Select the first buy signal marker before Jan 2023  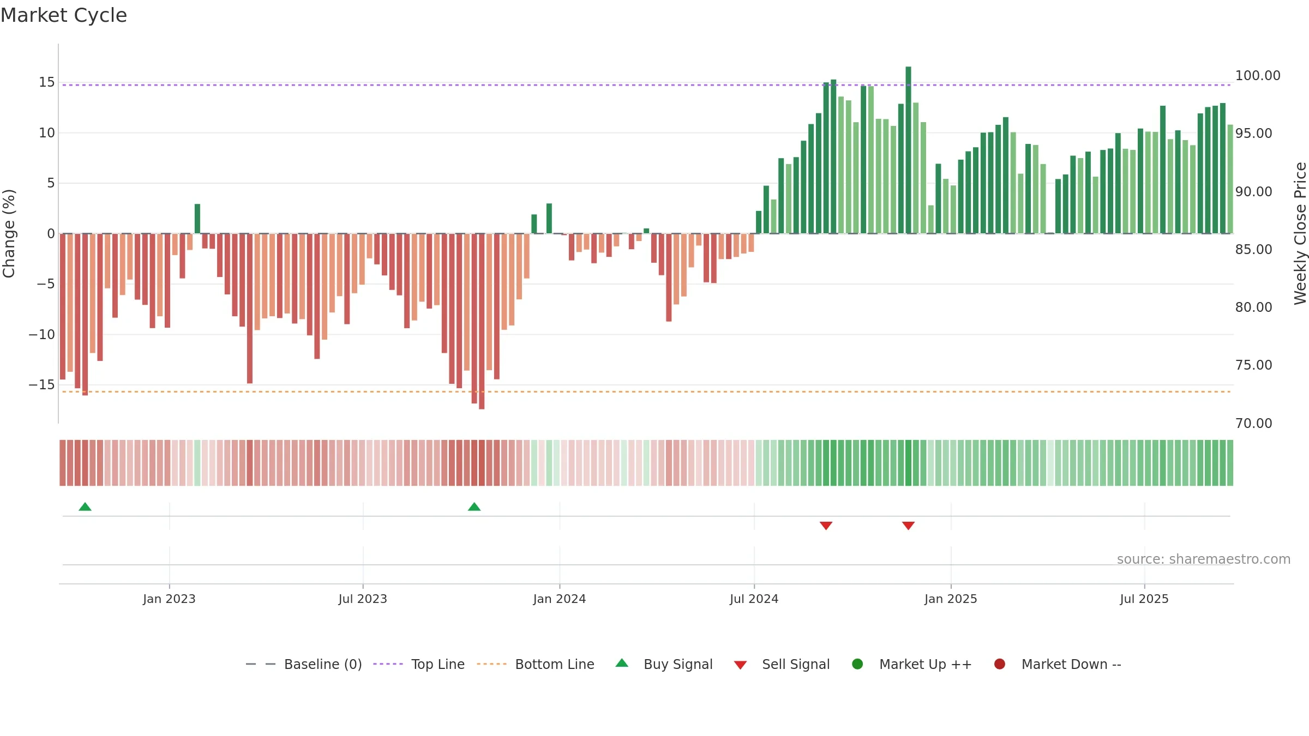[85, 506]
